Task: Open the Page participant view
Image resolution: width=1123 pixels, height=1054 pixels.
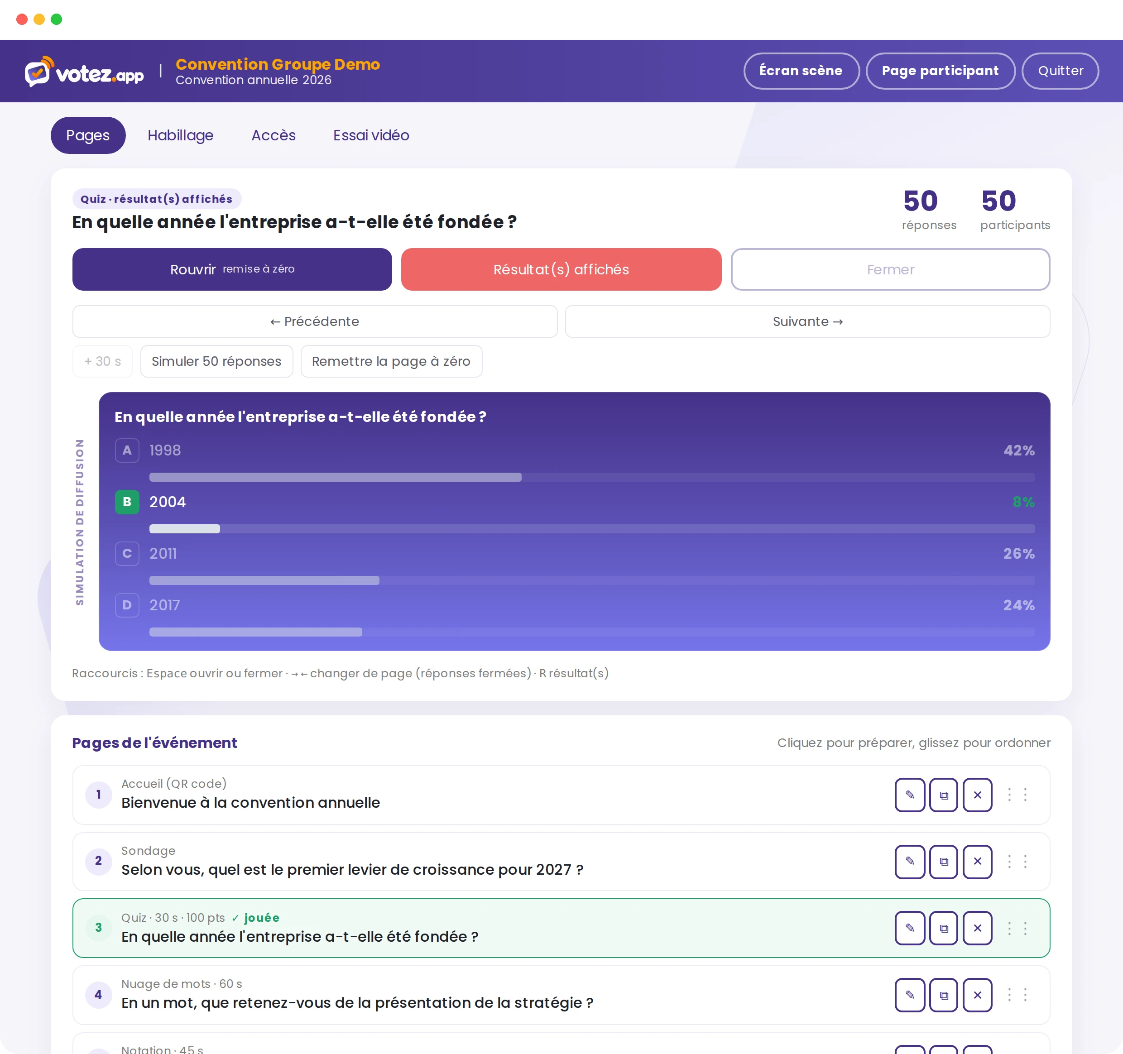Action: click(940, 71)
